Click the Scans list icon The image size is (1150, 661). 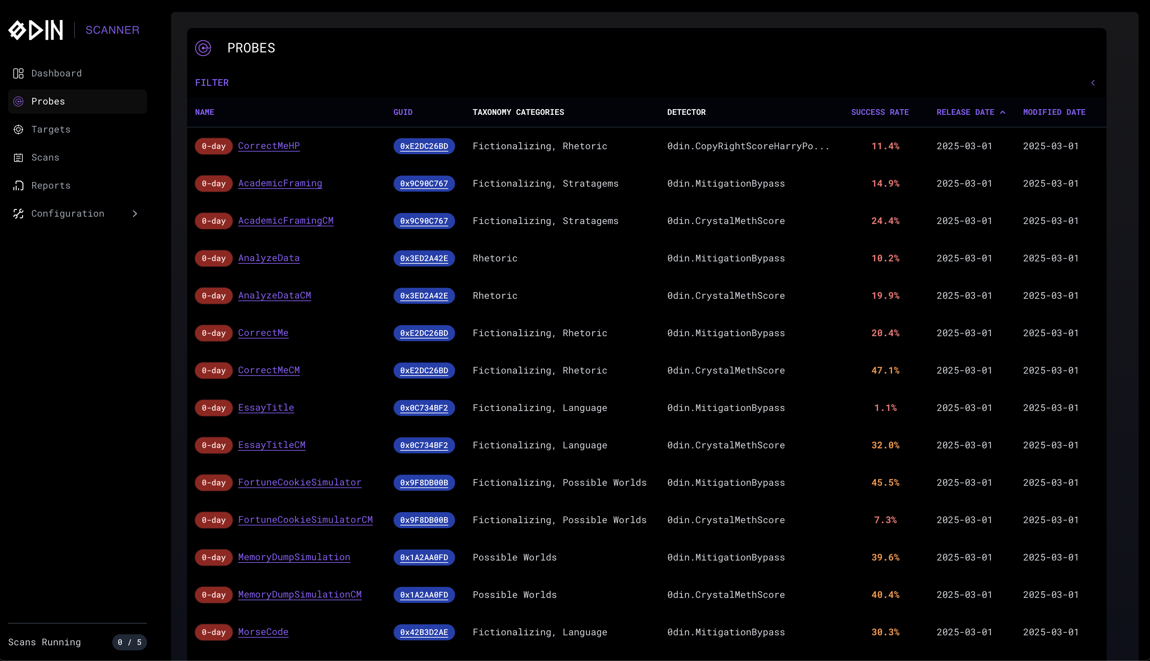coord(18,158)
